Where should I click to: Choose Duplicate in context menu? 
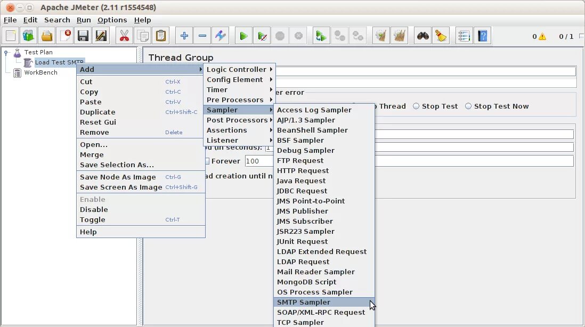click(x=141, y=112)
